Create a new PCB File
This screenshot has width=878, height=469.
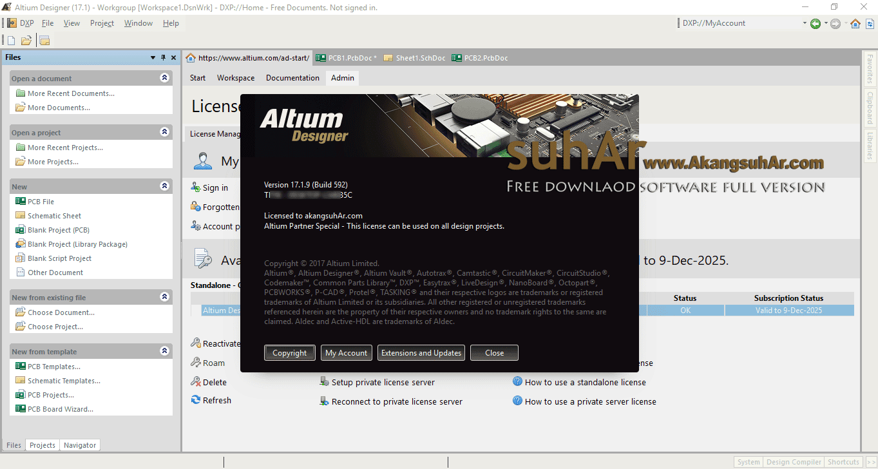click(35, 202)
